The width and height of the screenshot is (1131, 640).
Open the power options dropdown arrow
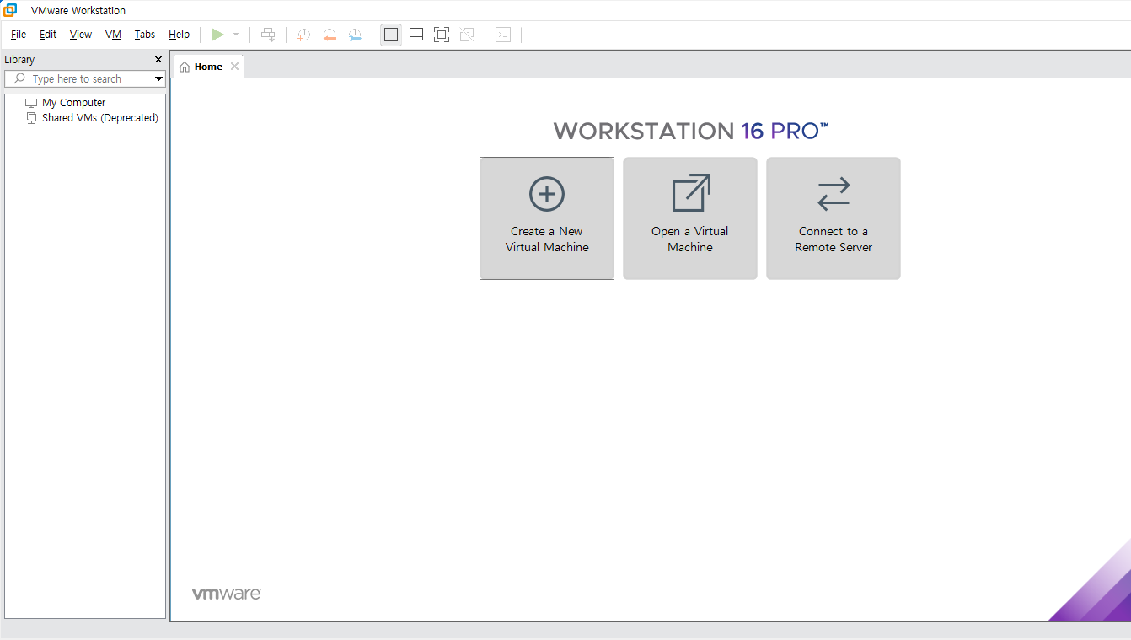click(236, 35)
